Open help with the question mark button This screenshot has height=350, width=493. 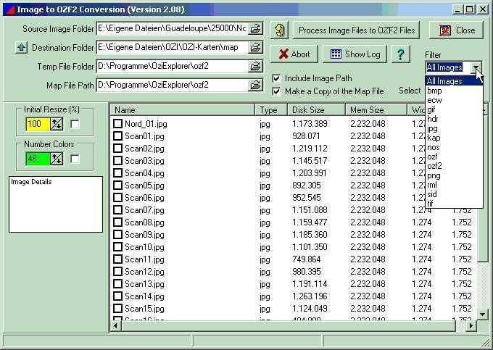click(399, 54)
